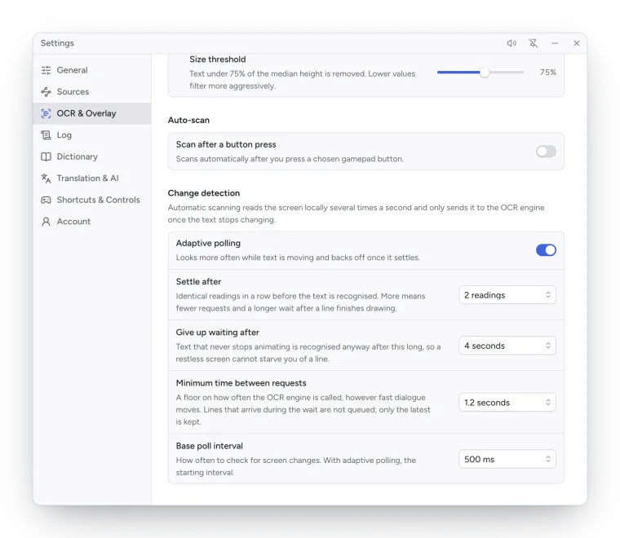
Task: Click the Minimum time between requests label
Action: [x=241, y=383]
